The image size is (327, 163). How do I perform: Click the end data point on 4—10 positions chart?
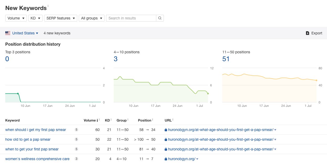[x=208, y=93]
